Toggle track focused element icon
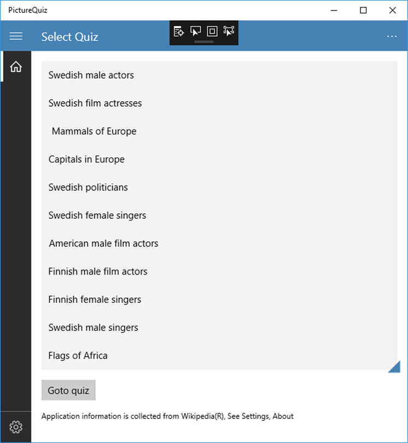Viewport: 408px width, 443px height. pos(229,31)
